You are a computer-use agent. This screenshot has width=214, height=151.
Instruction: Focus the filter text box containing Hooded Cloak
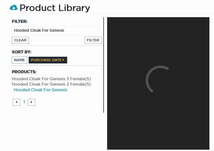click(x=56, y=30)
